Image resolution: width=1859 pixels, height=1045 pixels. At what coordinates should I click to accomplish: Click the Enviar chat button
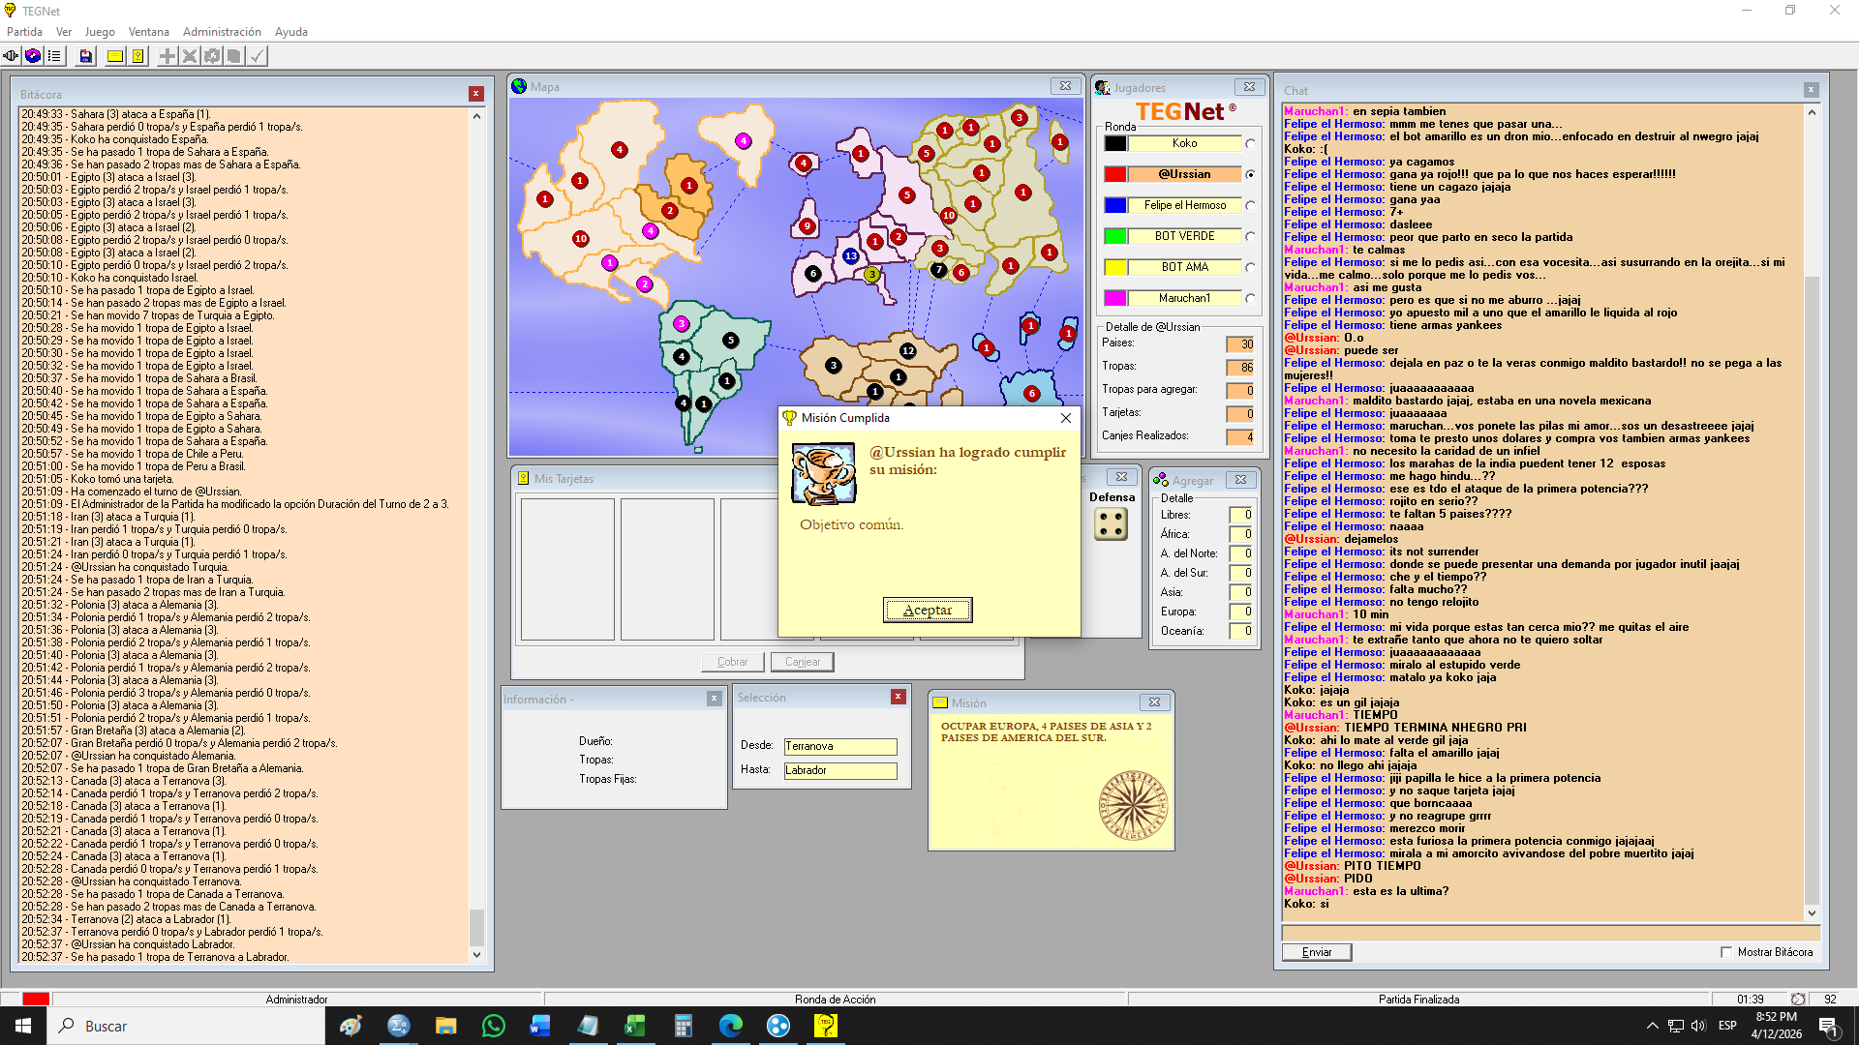click(1316, 952)
